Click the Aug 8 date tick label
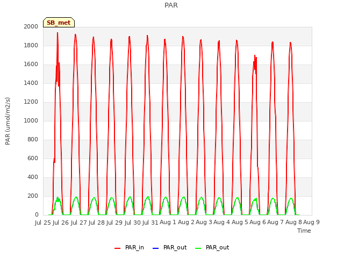The width and height of the screenshot is (344, 258). coord(293,222)
